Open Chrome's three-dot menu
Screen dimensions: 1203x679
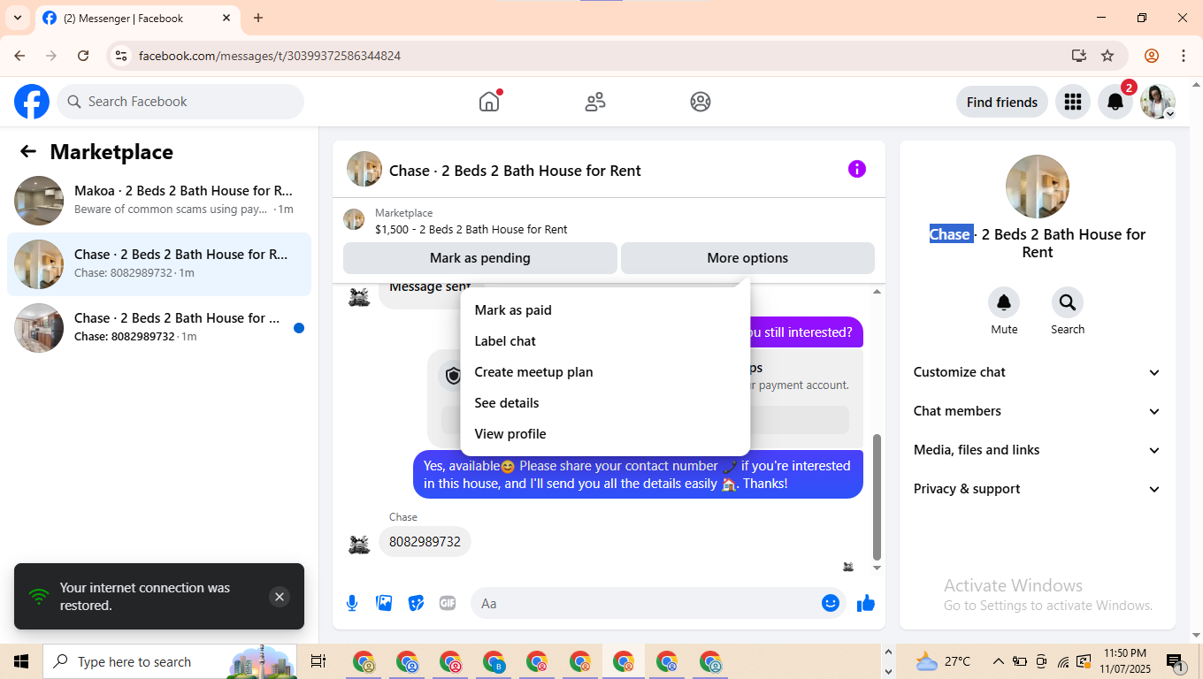coord(1184,56)
